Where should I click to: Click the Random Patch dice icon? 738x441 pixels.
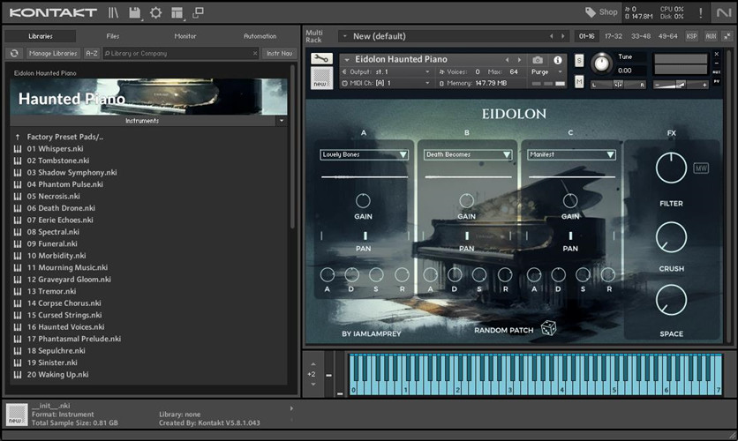(548, 329)
